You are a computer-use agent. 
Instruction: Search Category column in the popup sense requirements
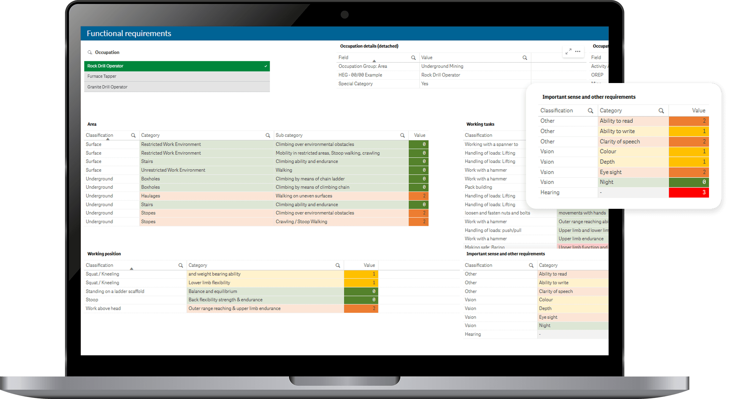661,111
